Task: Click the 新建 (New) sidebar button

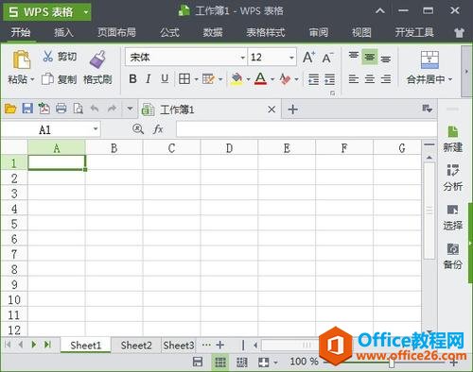Action: click(x=453, y=139)
